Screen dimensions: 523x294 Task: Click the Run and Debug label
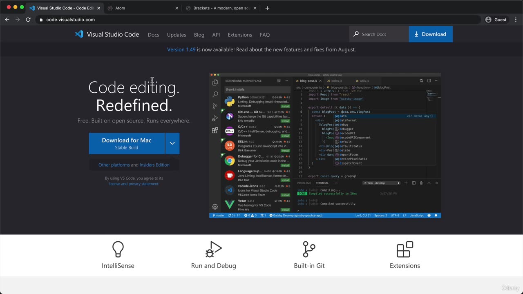pyautogui.click(x=213, y=266)
